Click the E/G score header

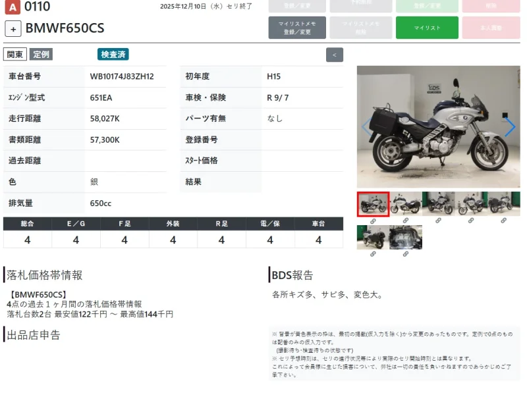click(x=76, y=224)
